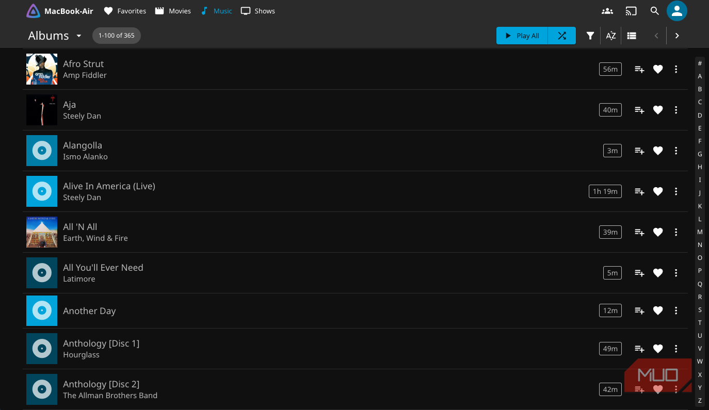
Task: Go to the previous page of albums
Action: [656, 36]
